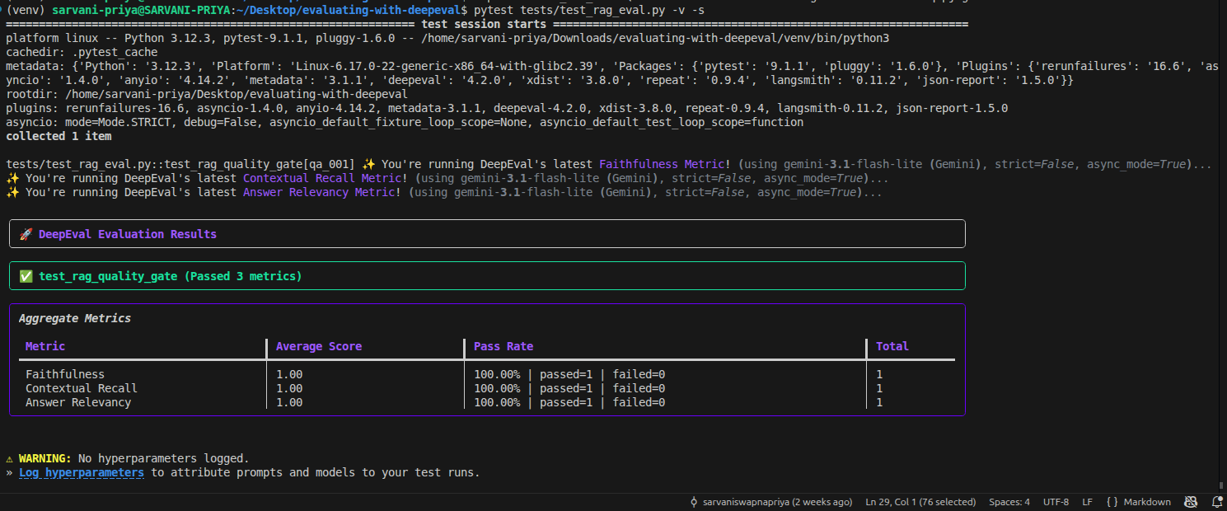Click the pytest command text in the prompt
Image resolution: width=1227 pixels, height=511 pixels.
tap(589, 10)
